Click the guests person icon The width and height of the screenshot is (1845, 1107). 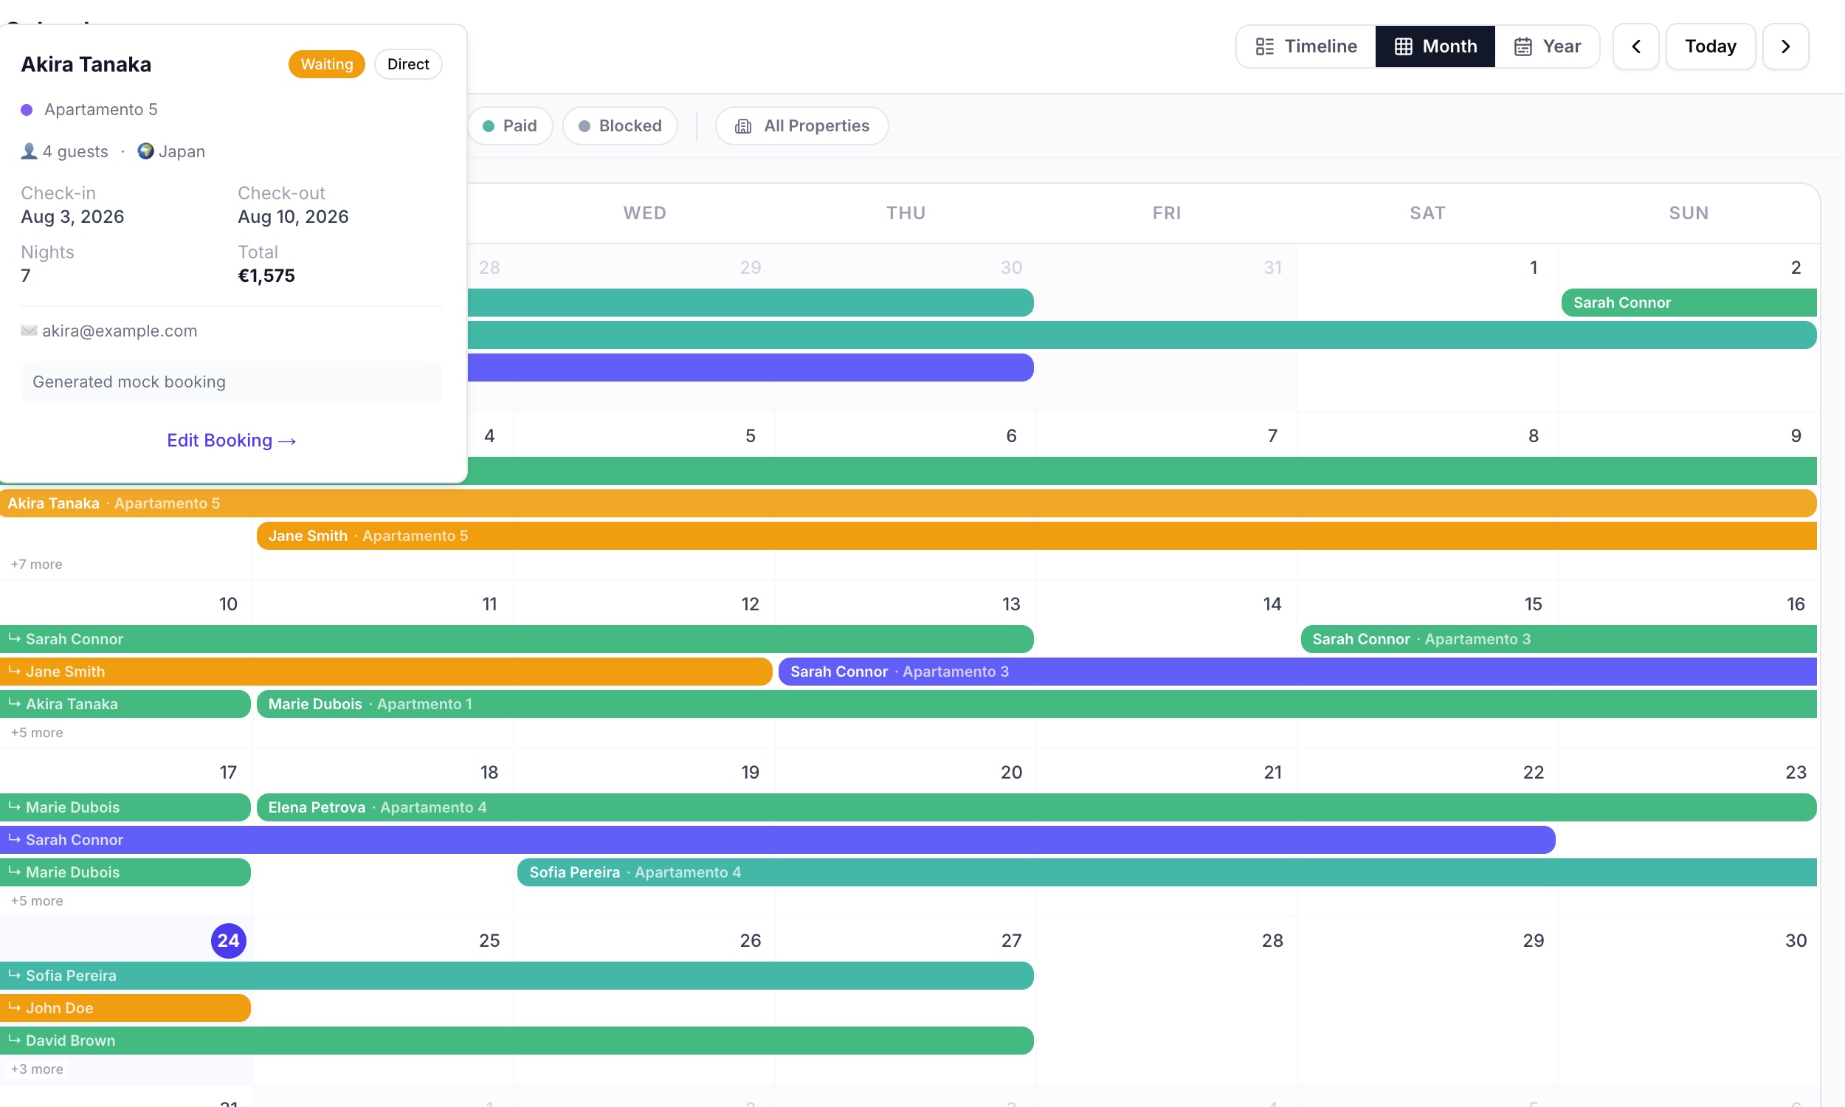[29, 151]
